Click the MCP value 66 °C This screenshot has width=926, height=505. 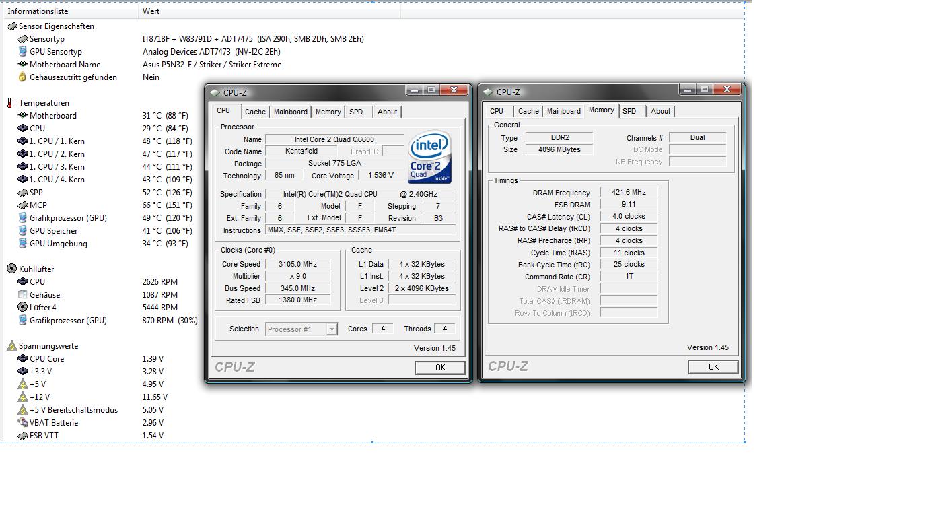click(x=166, y=205)
